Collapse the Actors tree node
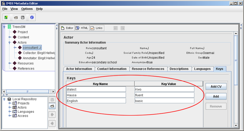 tap(9, 42)
